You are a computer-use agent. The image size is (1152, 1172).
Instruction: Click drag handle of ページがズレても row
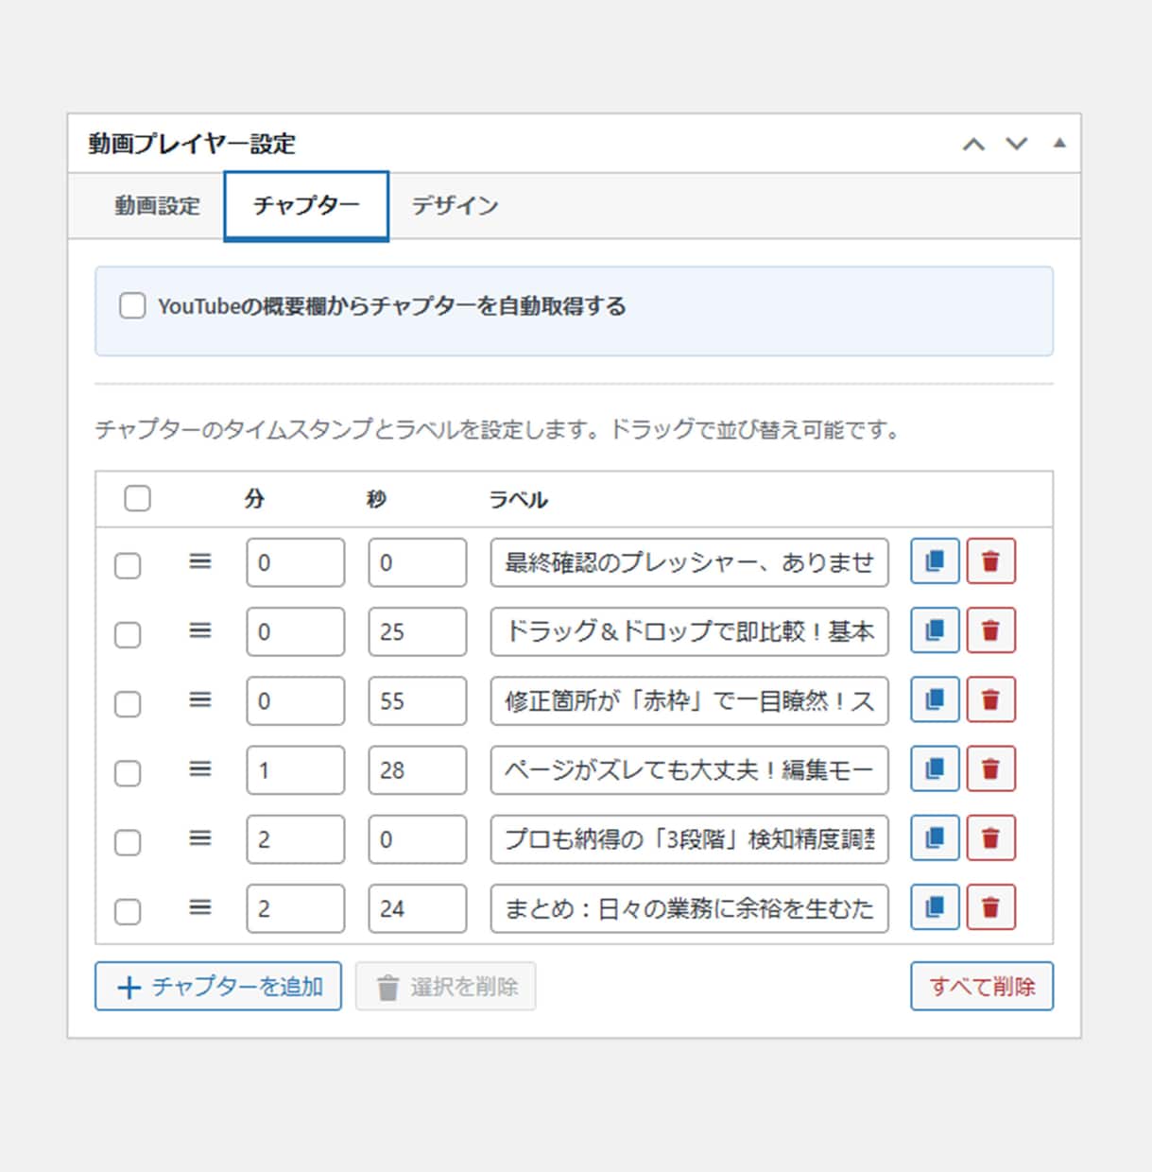pos(199,768)
